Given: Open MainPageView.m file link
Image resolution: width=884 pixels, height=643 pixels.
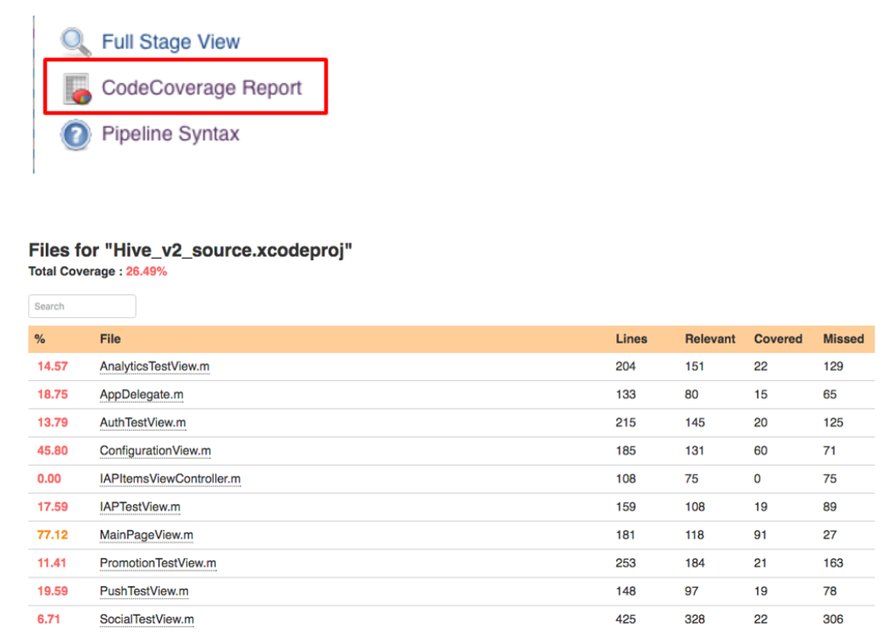Looking at the screenshot, I should click(x=146, y=535).
